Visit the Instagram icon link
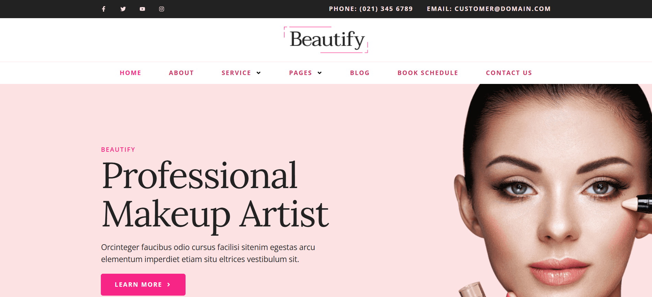 pyautogui.click(x=162, y=9)
